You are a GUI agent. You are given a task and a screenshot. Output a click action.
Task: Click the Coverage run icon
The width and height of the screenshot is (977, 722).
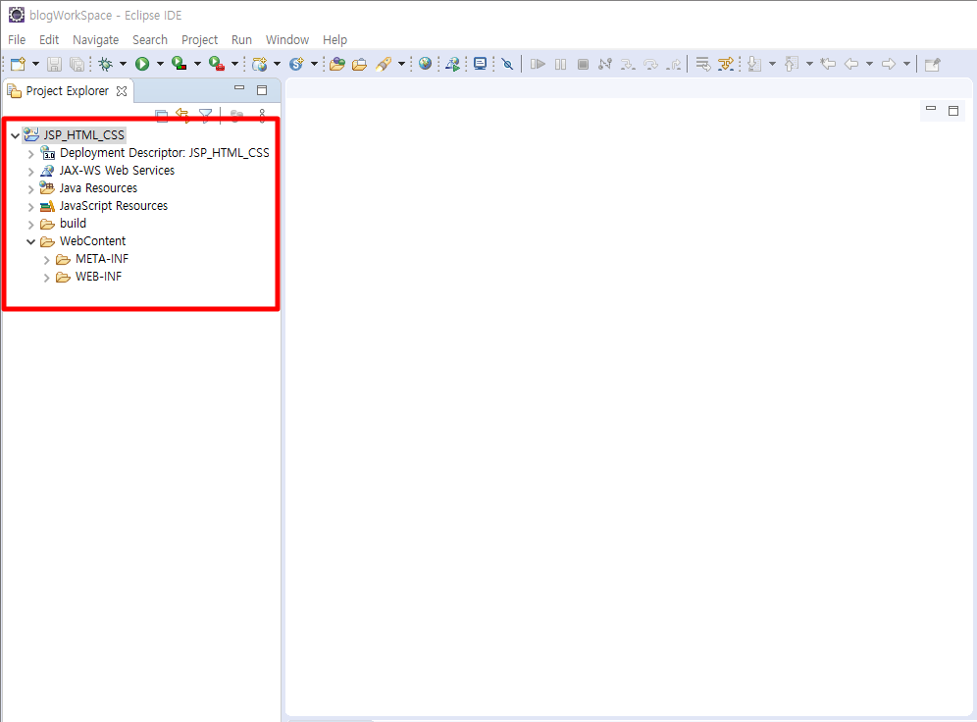point(179,64)
